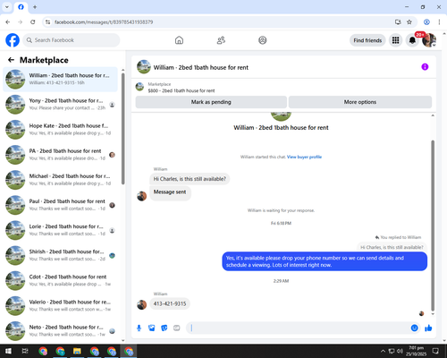447x358 pixels.
Task: Click the install app icon in address bar
Action: point(398,22)
